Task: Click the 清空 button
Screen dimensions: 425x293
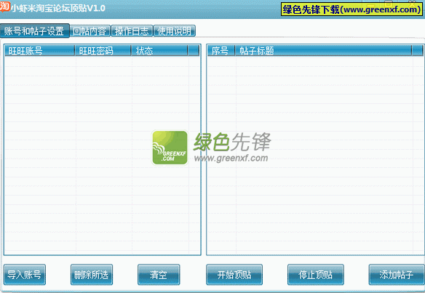Action: (159, 275)
